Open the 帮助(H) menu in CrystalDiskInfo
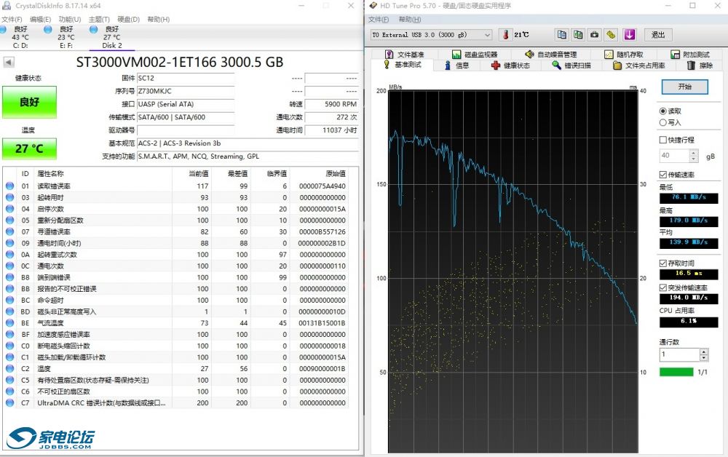Viewport: 728px width, 457px height. (158, 19)
